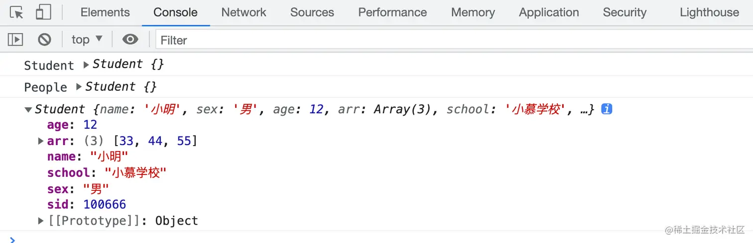Screen dimensions: 753x243
Task: Click the blue info icon beside Student object
Action: click(x=606, y=109)
